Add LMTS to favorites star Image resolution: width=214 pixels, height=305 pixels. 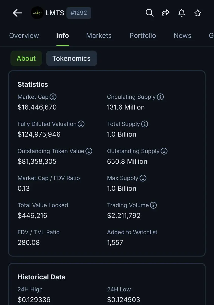coord(198,13)
